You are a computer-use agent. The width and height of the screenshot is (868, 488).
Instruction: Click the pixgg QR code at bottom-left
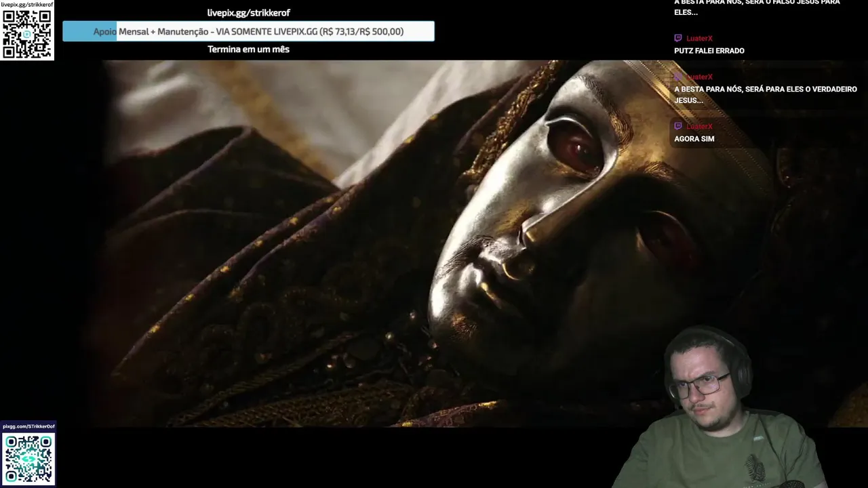(x=28, y=459)
